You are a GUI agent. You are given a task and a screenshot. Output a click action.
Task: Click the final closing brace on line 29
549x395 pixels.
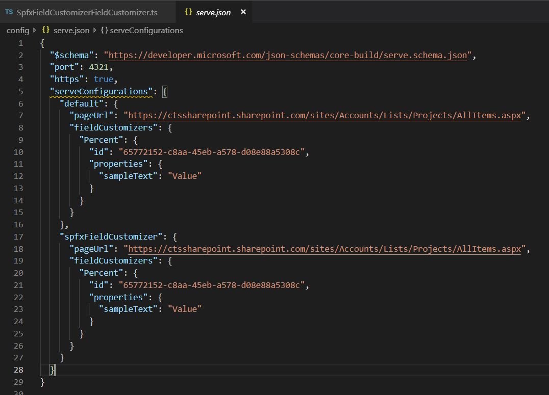tap(42, 382)
